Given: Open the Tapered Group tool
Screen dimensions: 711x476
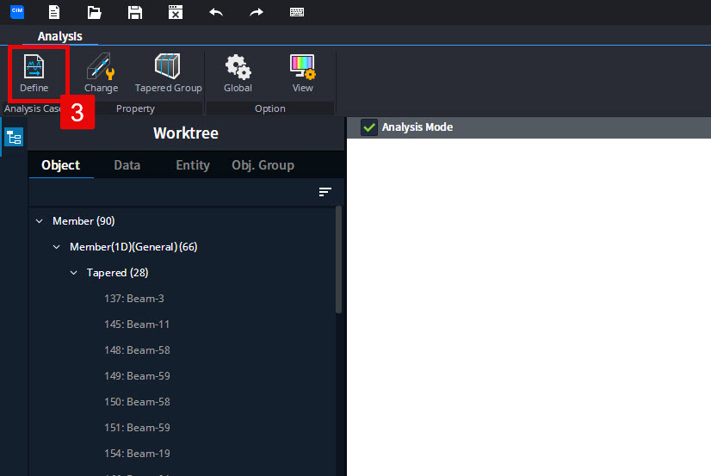Looking at the screenshot, I should [x=168, y=73].
